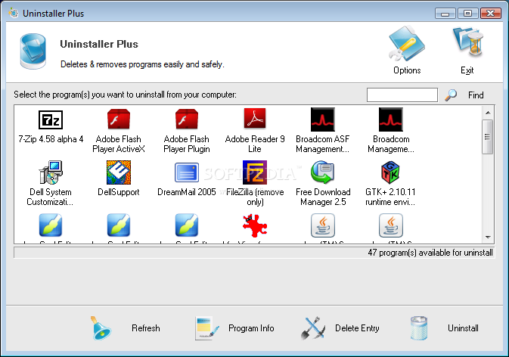Click the '7-Zip 4.58 alpha 4' label

point(51,139)
